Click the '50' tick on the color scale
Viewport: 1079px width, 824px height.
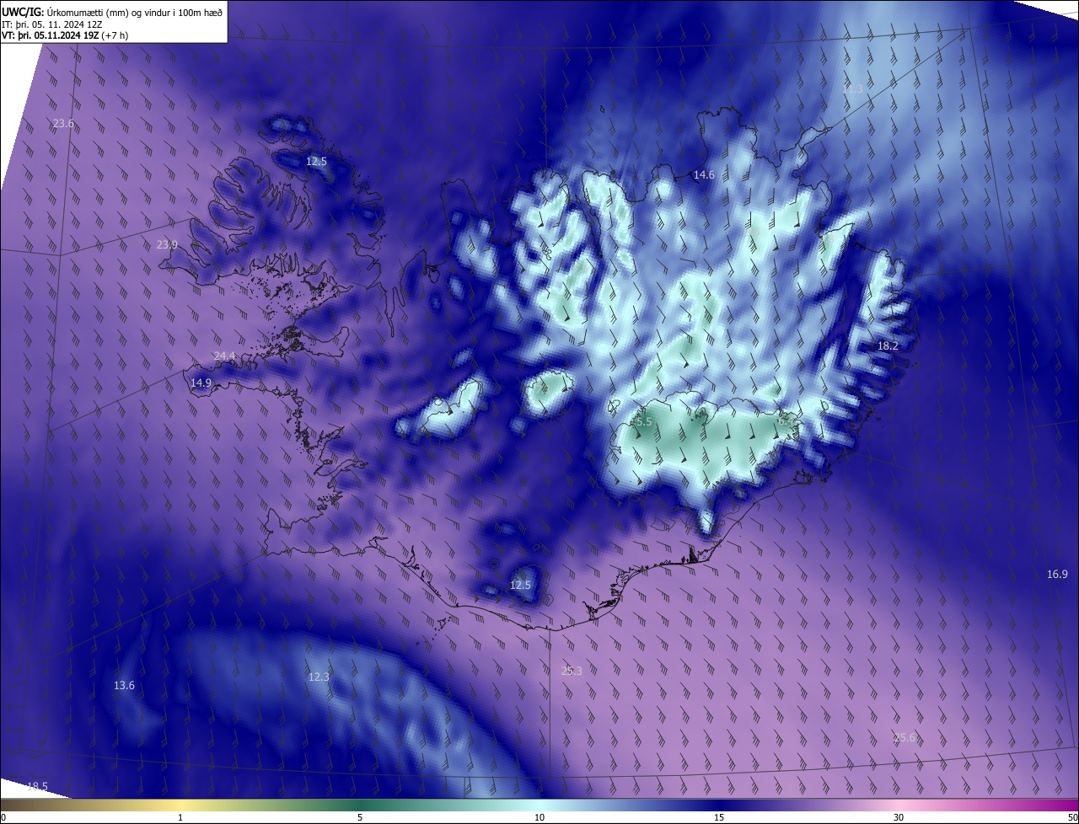point(1072,818)
